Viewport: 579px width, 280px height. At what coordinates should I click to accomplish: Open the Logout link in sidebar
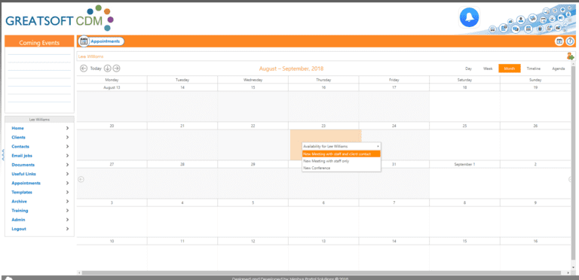coord(19,229)
